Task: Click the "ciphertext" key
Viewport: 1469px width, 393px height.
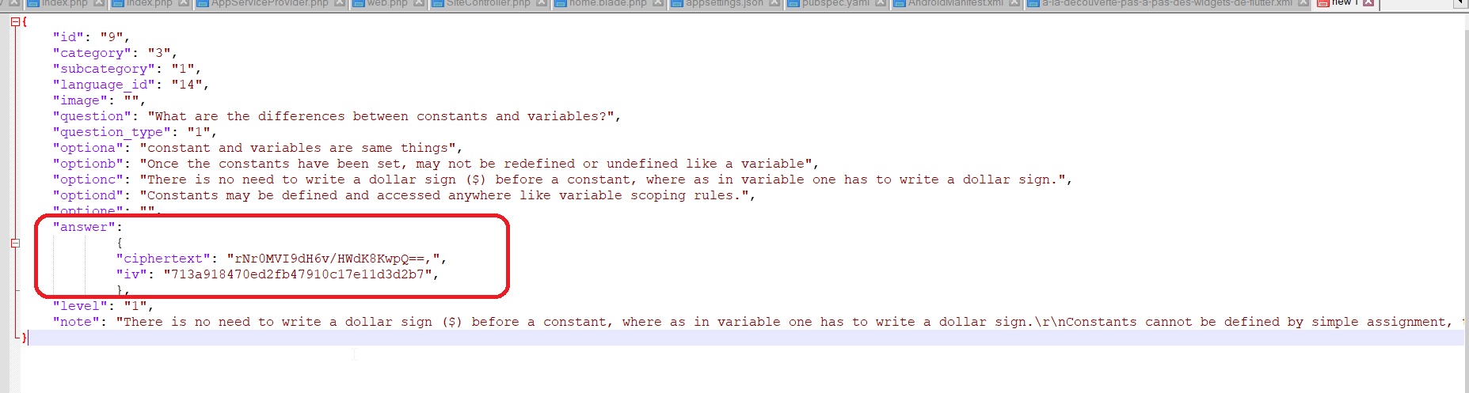Action: (163, 259)
